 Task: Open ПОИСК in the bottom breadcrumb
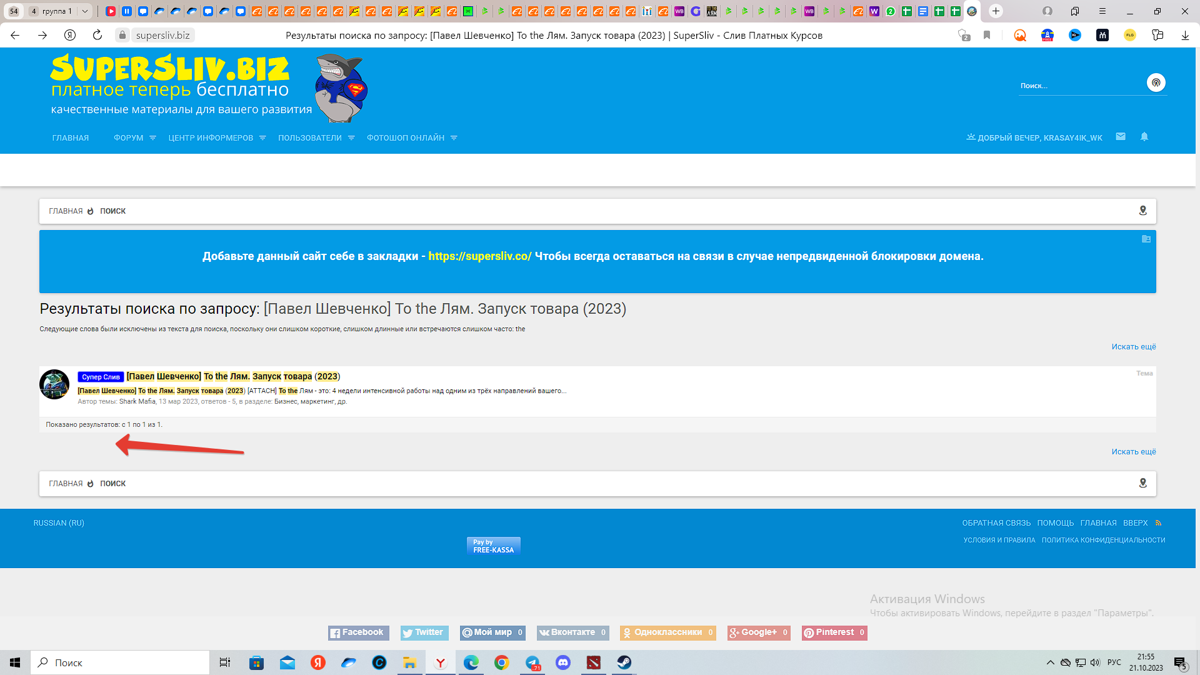113,484
